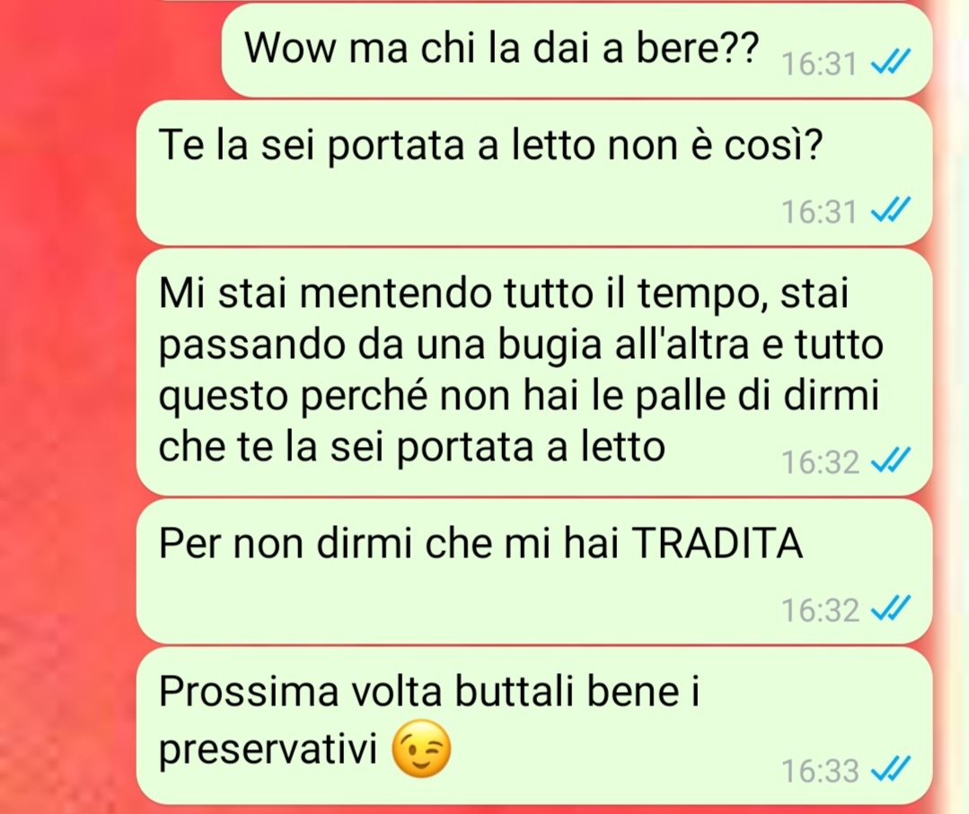Select the 'Per non dirmi che mi hai TRADITA' bubble

coord(534,572)
